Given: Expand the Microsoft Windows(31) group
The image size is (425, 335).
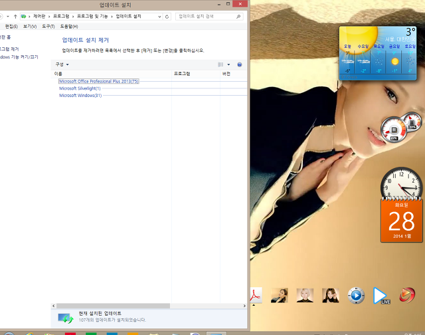Looking at the screenshot, I should click(x=80, y=96).
